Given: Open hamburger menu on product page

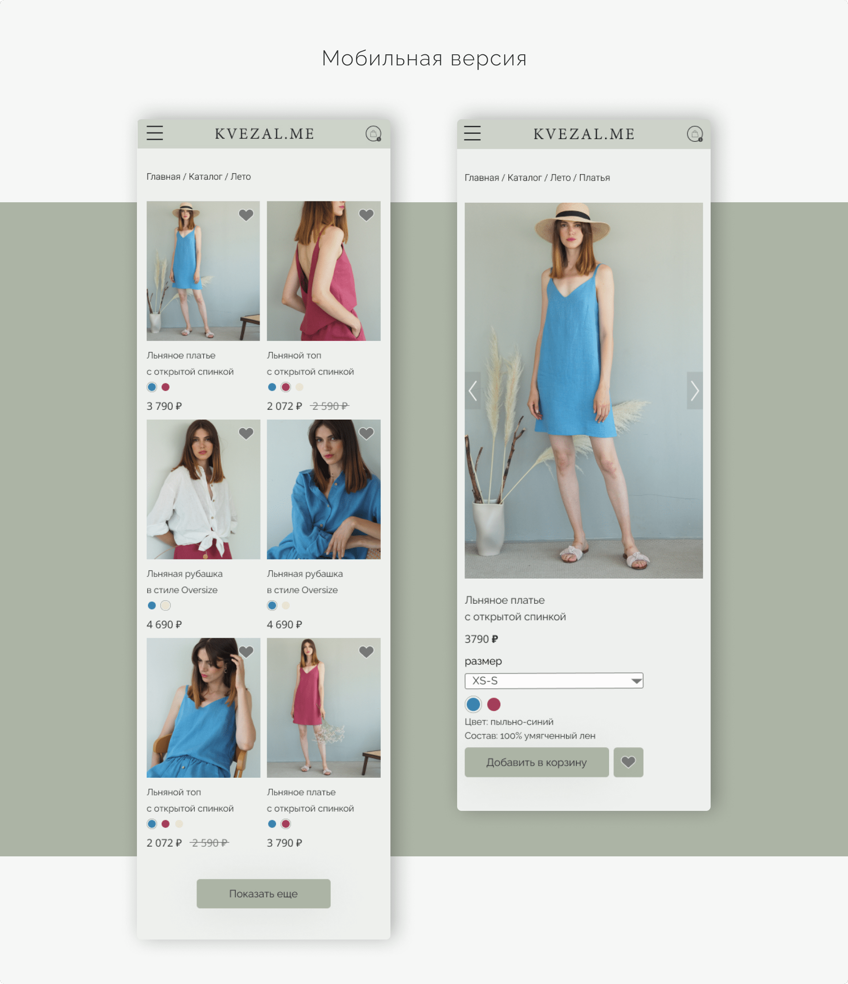Looking at the screenshot, I should point(472,133).
